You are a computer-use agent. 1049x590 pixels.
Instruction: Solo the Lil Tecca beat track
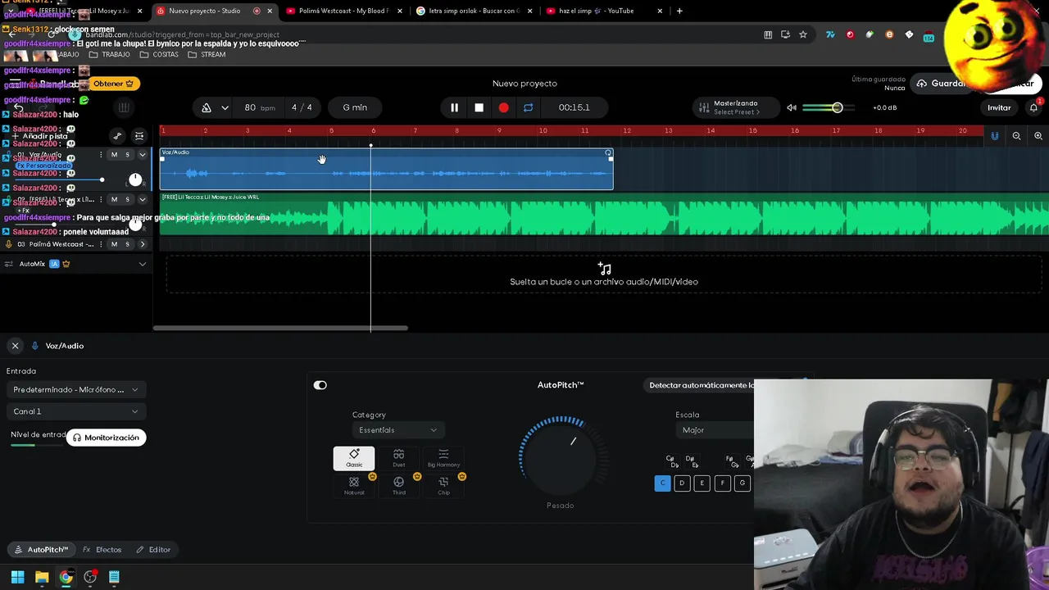click(127, 199)
